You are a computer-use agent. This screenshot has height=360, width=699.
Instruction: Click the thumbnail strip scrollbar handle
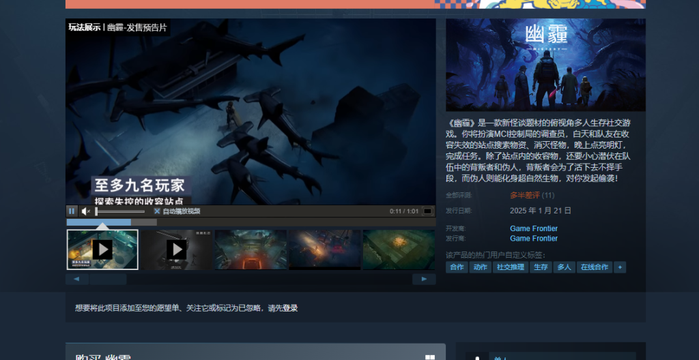click(108, 280)
